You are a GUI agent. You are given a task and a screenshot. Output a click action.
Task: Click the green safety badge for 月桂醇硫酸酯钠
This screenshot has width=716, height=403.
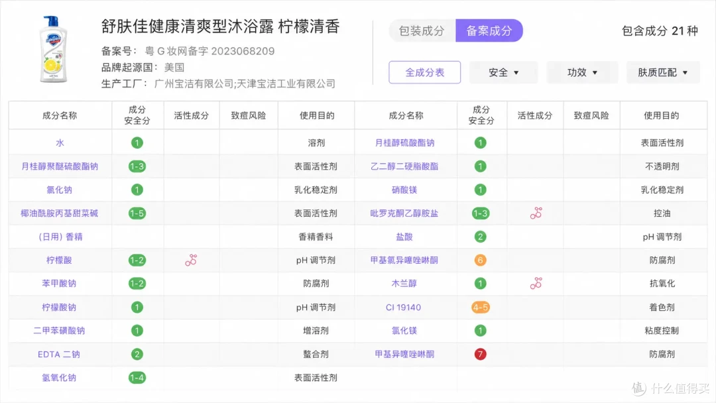click(480, 143)
